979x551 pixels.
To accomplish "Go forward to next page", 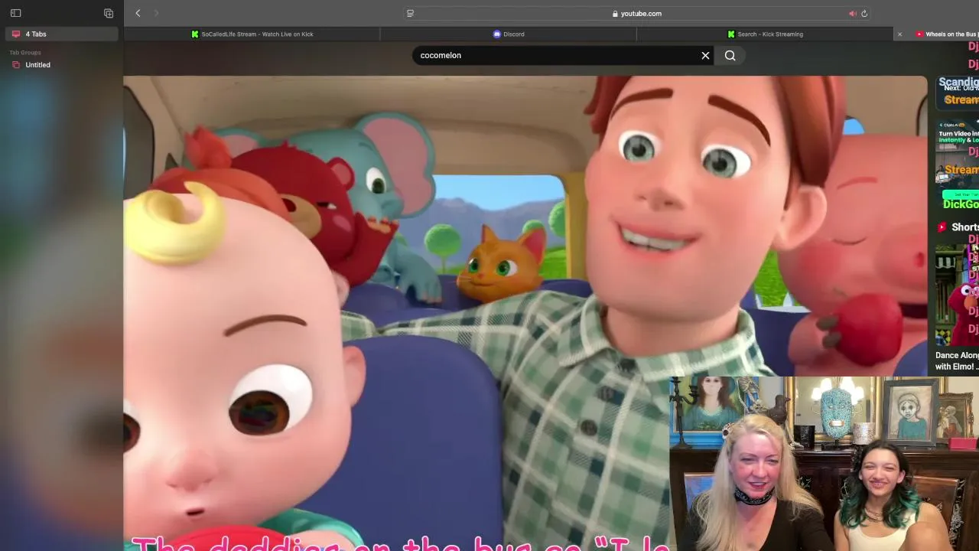I will [156, 13].
